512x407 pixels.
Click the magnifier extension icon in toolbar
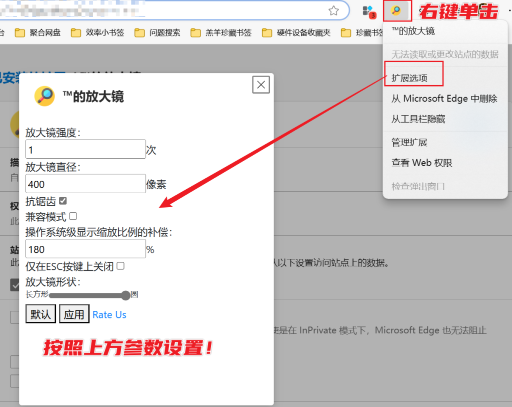tap(396, 11)
